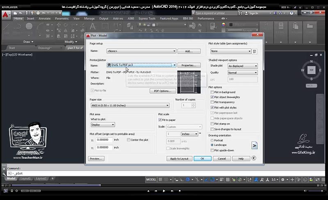Click the video player Stop button
This screenshot has height=200, width=328.
(x=180, y=191)
